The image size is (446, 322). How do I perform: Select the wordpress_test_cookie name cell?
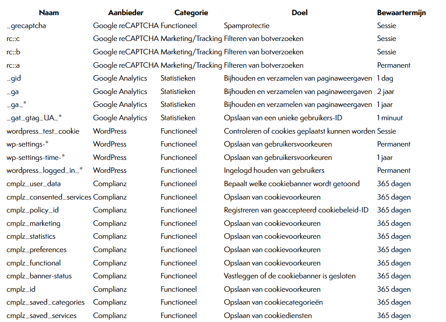pos(43,131)
